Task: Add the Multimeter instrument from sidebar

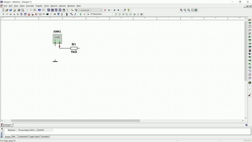Action: (x=250, y=20)
